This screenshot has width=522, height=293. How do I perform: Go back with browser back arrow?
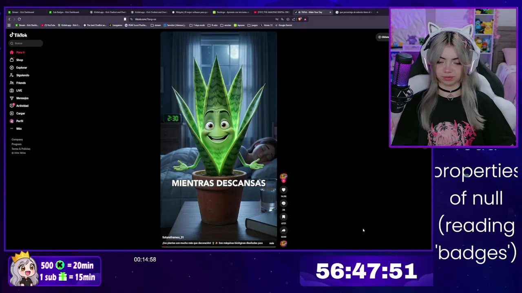coord(9,19)
